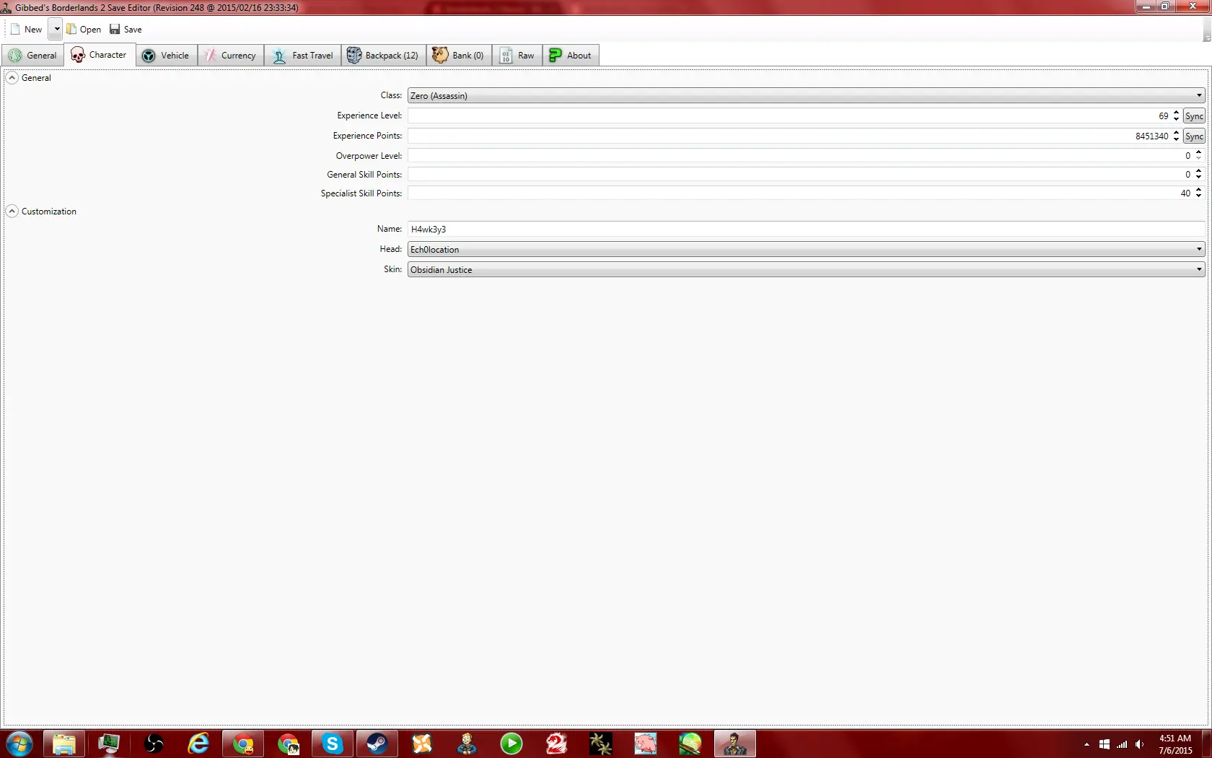Launch Internet Explorer from the taskbar
Image resolution: width=1212 pixels, height=758 pixels.
[x=198, y=744]
